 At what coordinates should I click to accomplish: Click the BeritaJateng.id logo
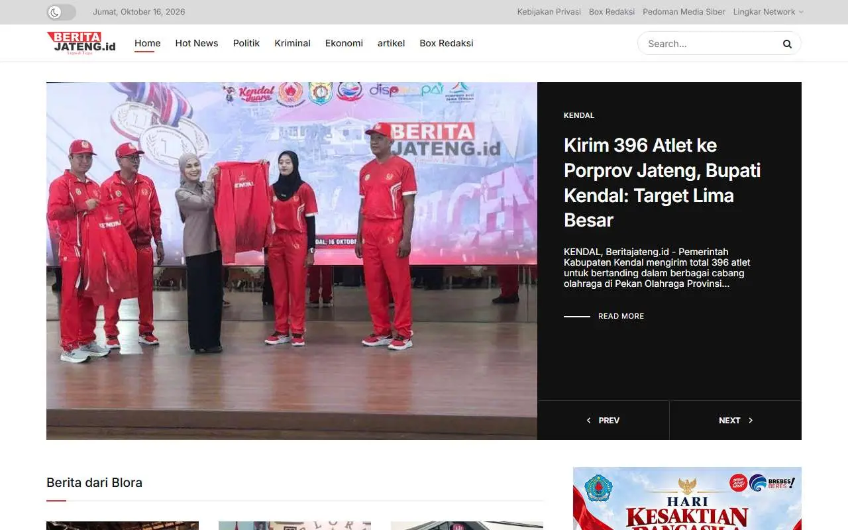pyautogui.click(x=81, y=43)
